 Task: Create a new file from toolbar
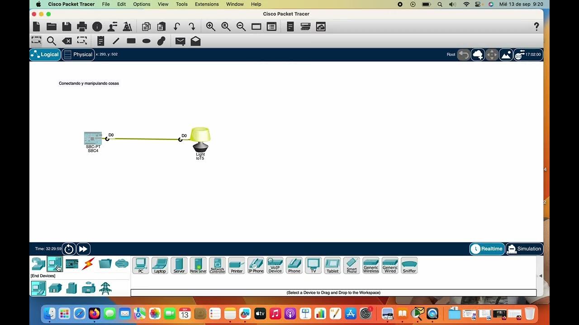click(37, 27)
